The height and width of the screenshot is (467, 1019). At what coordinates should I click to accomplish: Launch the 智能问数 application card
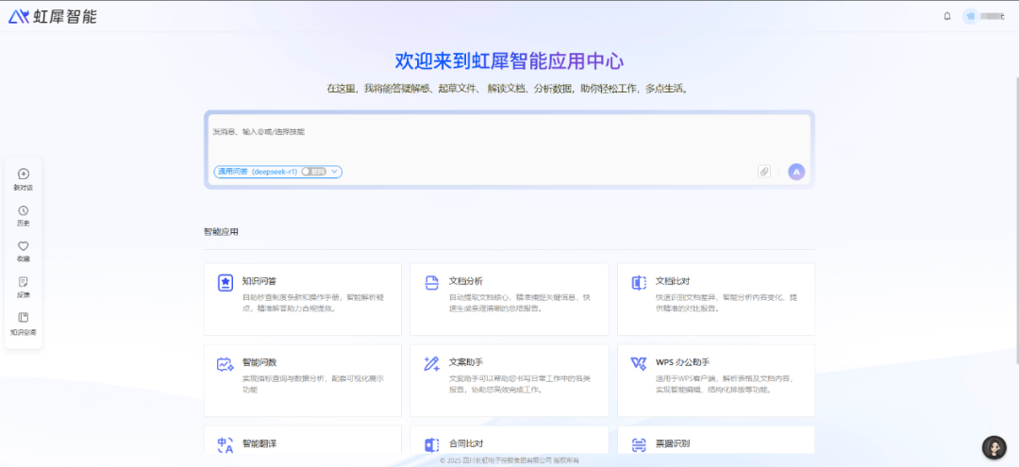tap(302, 379)
